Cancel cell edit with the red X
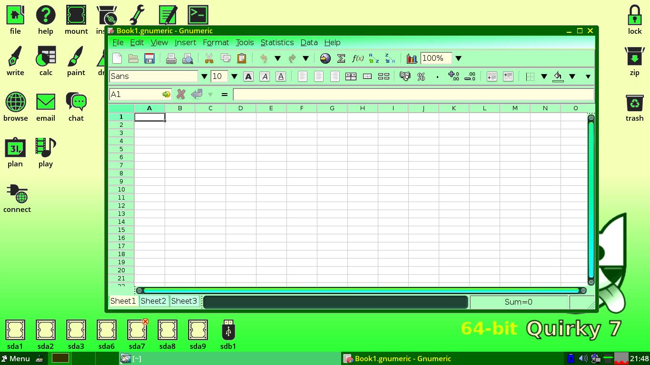This screenshot has width=650, height=365. (181, 94)
